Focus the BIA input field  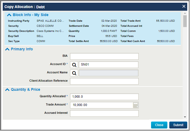[x=104, y=56]
